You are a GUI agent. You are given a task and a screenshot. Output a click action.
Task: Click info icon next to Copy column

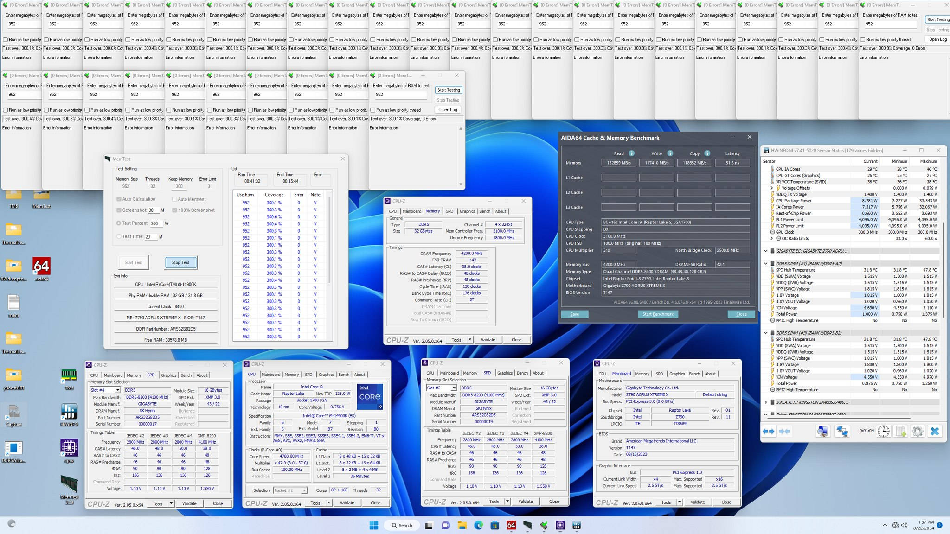point(707,153)
